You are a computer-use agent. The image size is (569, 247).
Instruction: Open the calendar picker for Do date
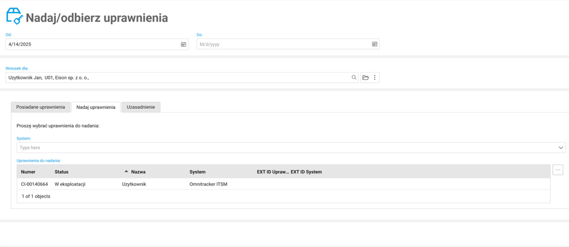[x=374, y=44]
